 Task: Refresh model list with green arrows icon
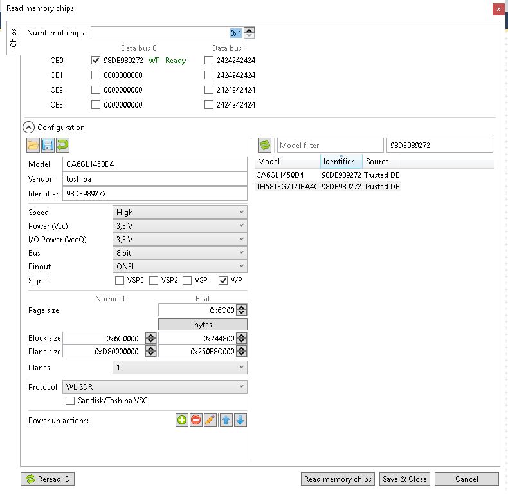265,145
